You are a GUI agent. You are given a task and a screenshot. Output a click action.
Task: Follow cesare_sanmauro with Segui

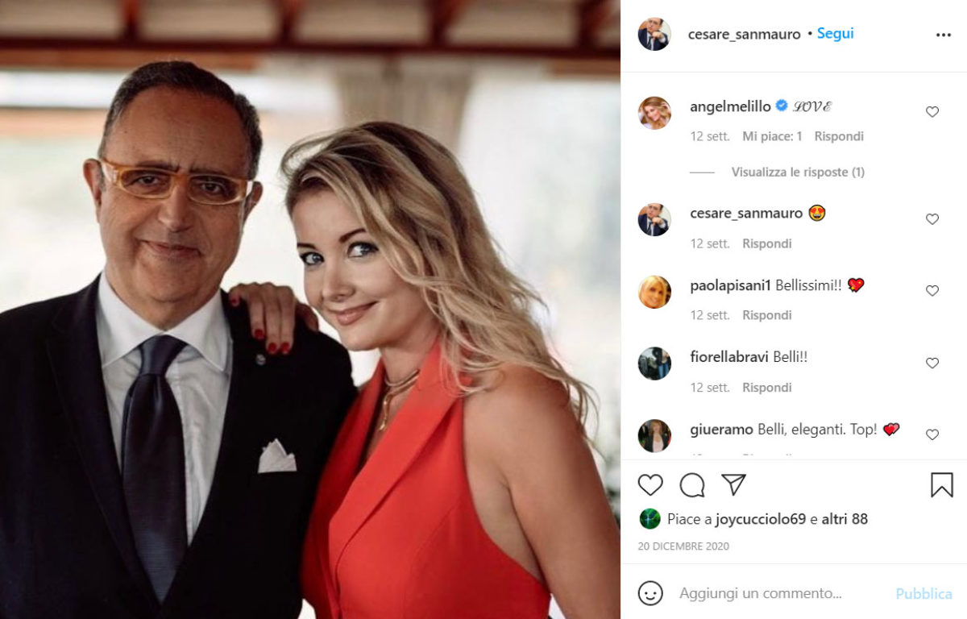tap(835, 34)
